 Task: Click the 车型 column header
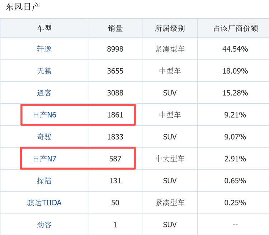pos(44,28)
